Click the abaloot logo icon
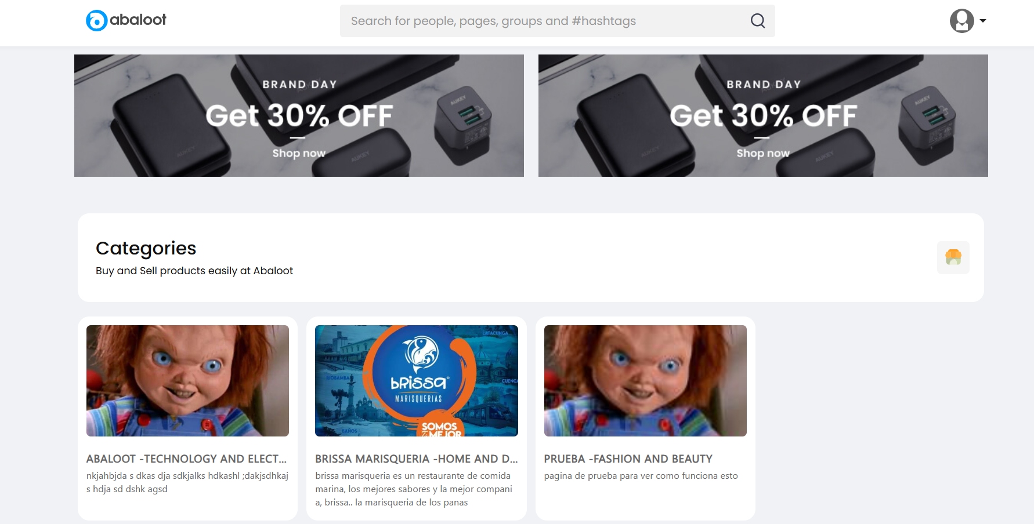The width and height of the screenshot is (1034, 524). point(96,20)
